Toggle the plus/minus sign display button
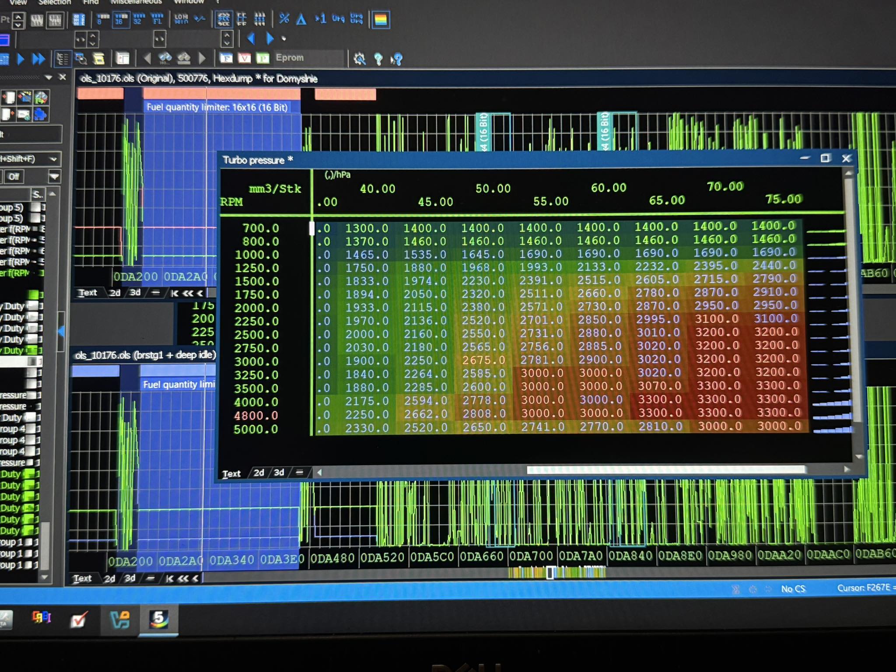The image size is (896, 672). pyautogui.click(x=199, y=19)
